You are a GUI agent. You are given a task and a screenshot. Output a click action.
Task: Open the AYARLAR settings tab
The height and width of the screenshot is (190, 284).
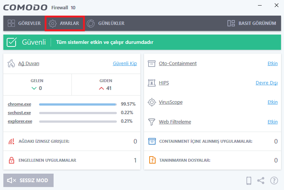point(65,23)
